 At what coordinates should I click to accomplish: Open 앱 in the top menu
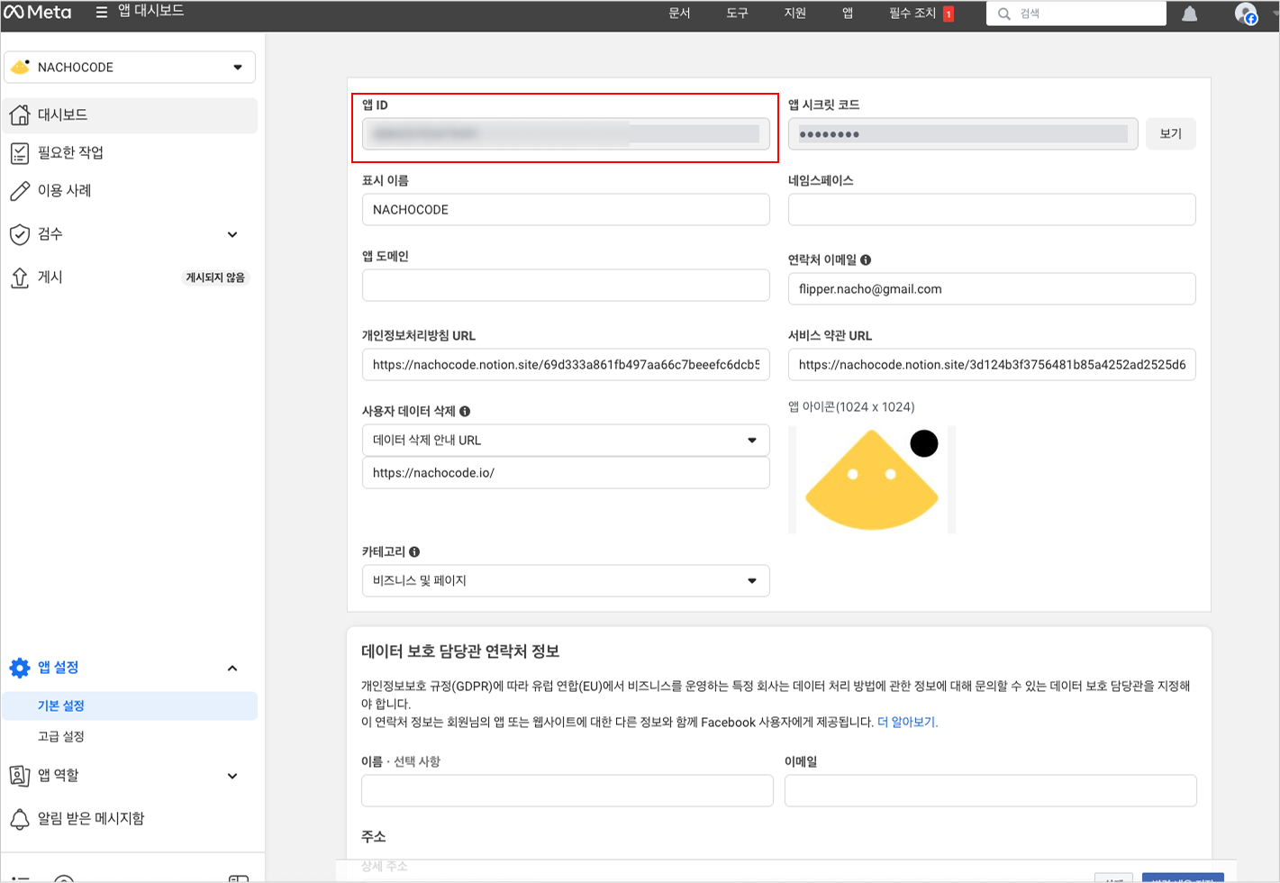coord(848,14)
